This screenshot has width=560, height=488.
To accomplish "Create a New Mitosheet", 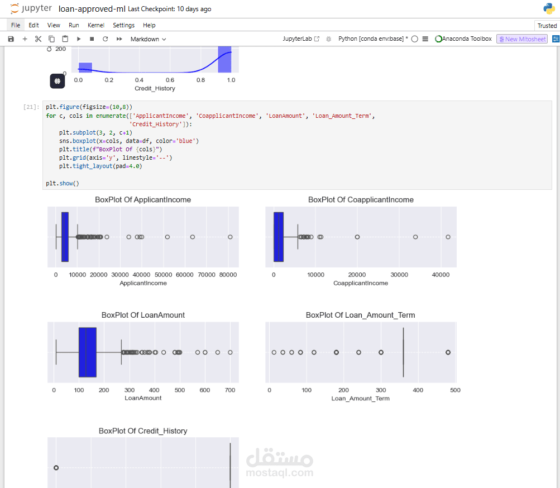I will [x=522, y=39].
